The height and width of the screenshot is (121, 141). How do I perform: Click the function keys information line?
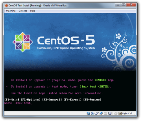[x=54, y=93]
